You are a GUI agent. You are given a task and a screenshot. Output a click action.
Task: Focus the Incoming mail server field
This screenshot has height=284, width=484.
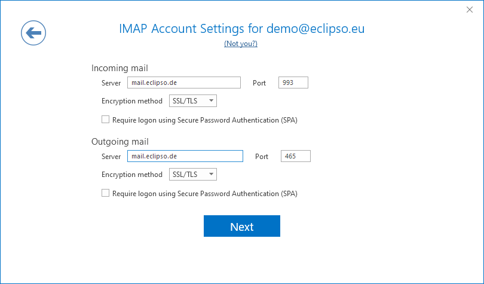click(x=183, y=83)
